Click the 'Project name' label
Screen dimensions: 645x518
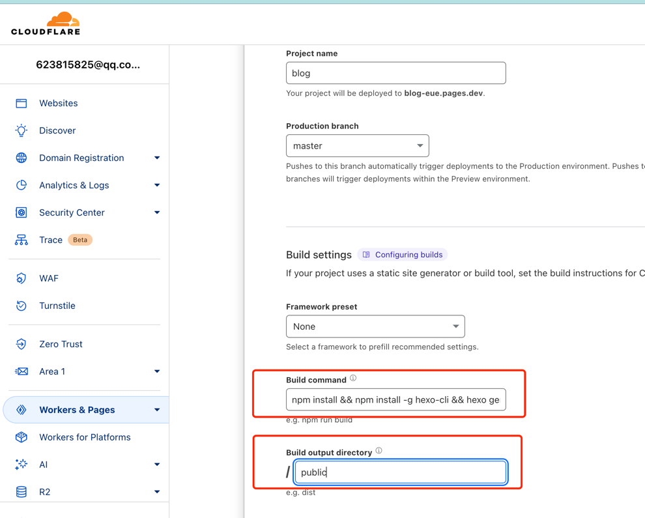pyautogui.click(x=312, y=53)
